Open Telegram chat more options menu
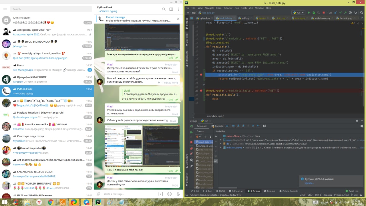366x206 pixels. (x=178, y=9)
